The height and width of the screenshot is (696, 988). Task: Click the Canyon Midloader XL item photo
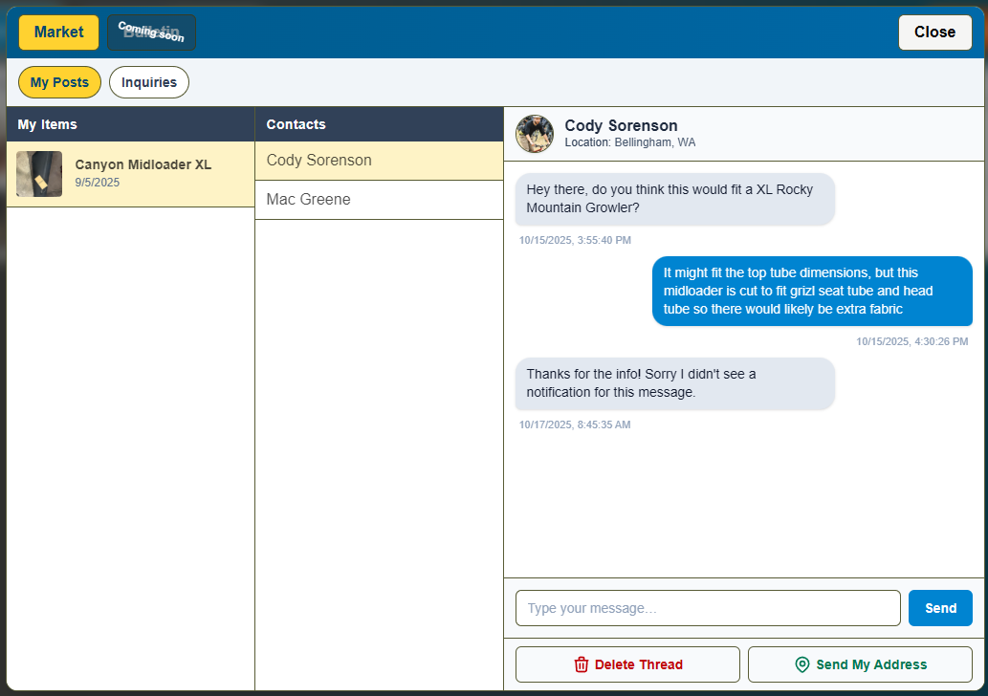point(38,174)
